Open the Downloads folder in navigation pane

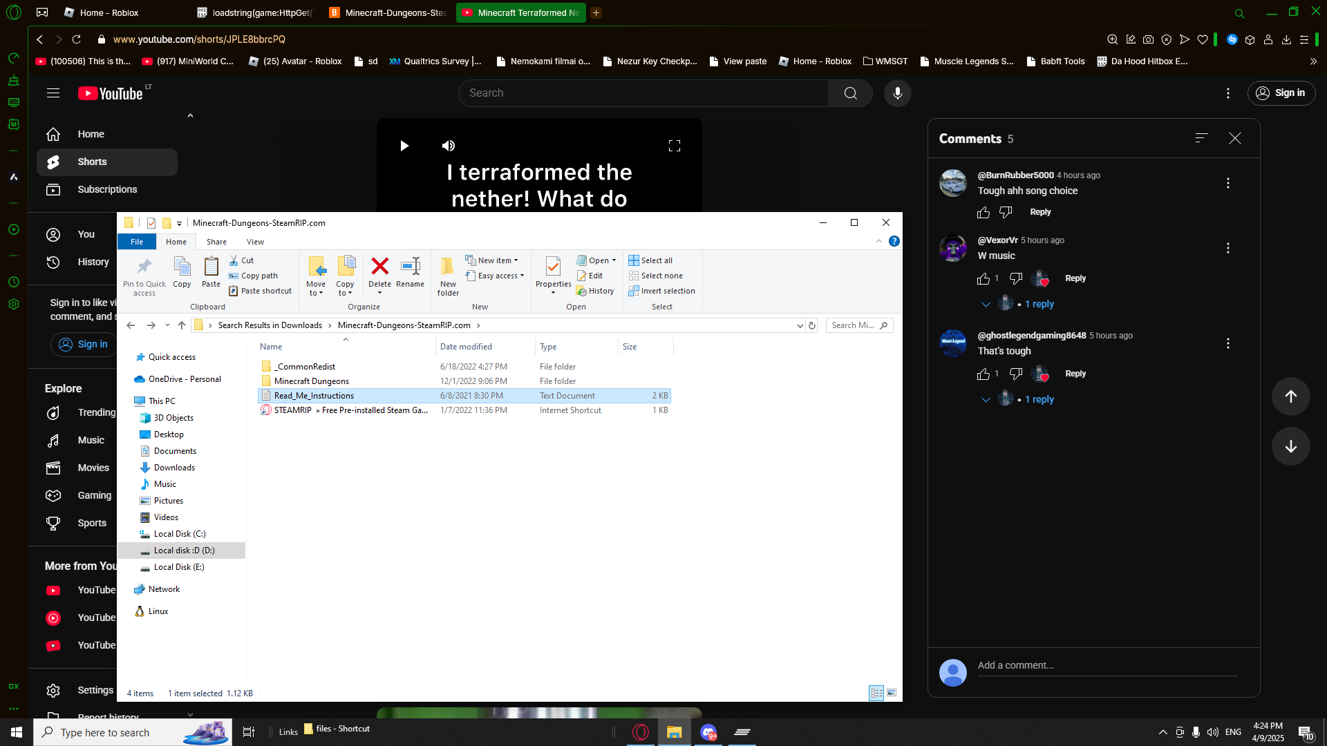174,468
